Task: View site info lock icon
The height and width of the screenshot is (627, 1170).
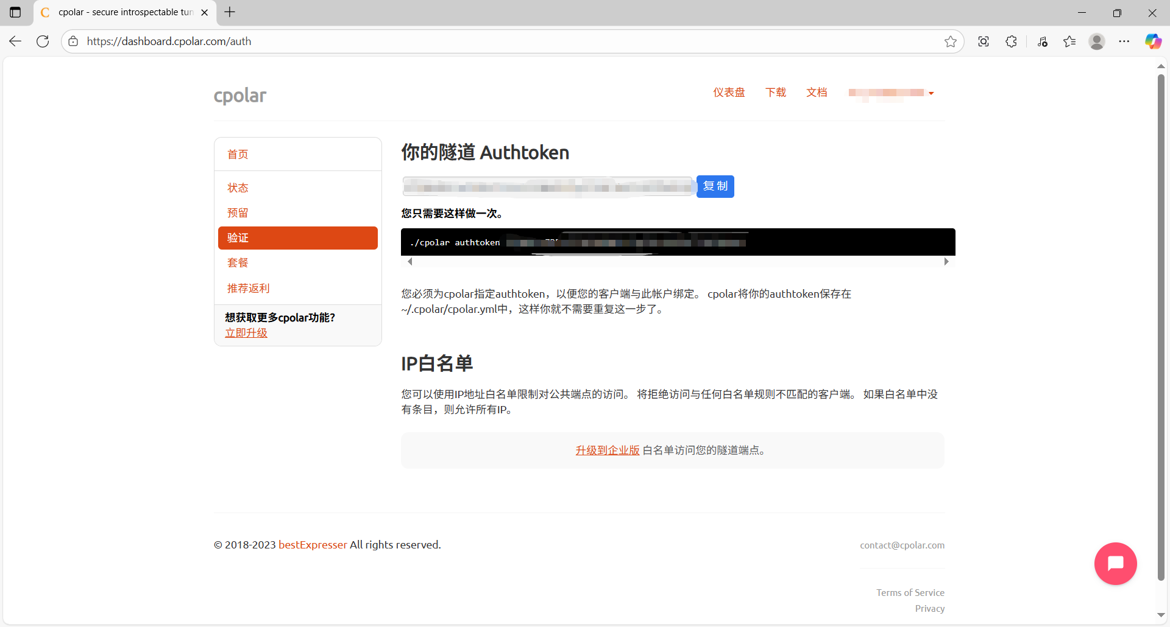Action: tap(73, 41)
